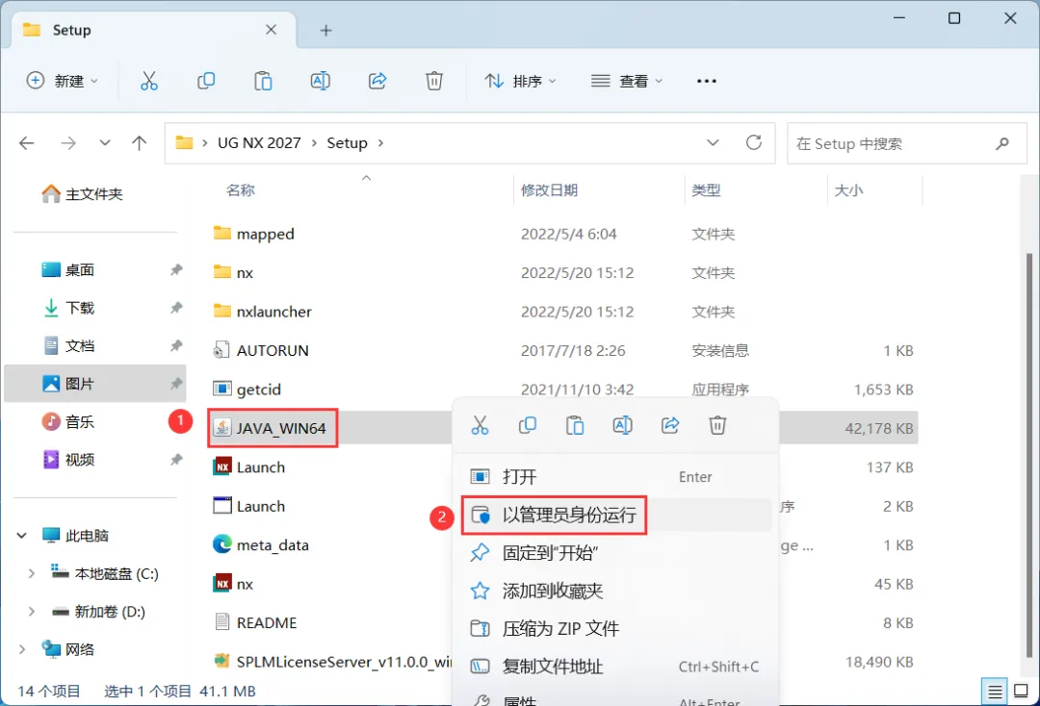Choose 以管理员身份运行 in the context menu
The height and width of the screenshot is (706, 1040).
click(615, 516)
